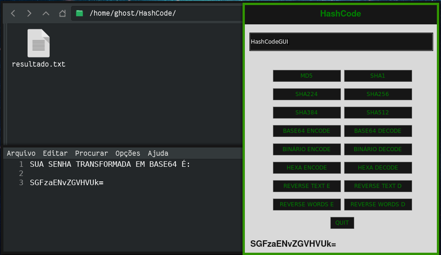
Task: Click editor line 1 'SUA SENHA TRANSFORMADA EM BASE64 É:'
Action: pos(110,164)
